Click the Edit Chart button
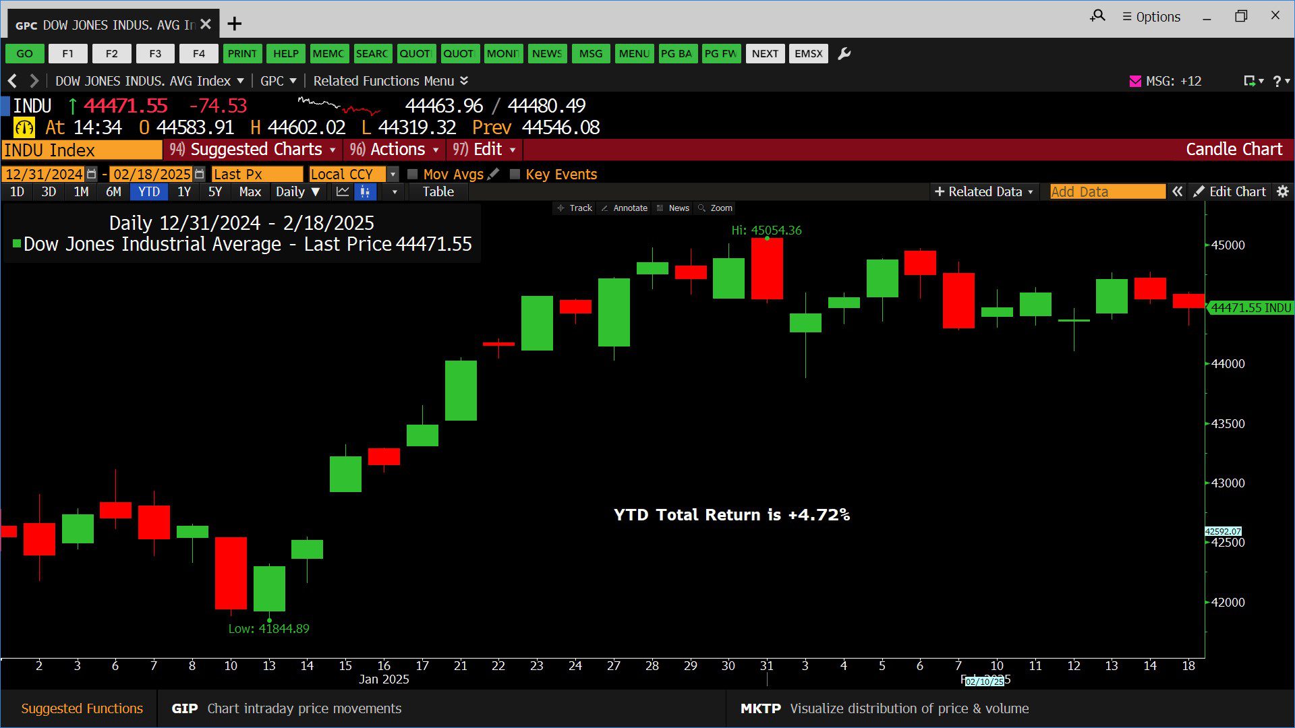1295x728 pixels. (x=1230, y=192)
